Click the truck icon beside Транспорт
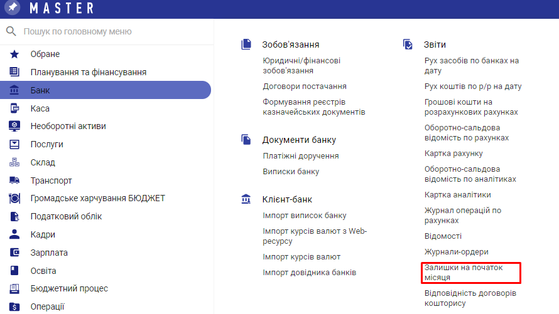This screenshot has height=314, width=559. (x=14, y=181)
